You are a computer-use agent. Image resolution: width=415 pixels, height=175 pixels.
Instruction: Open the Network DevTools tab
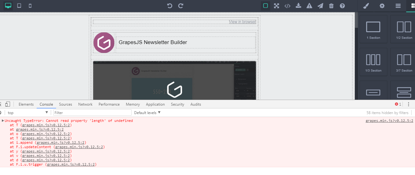point(85,104)
